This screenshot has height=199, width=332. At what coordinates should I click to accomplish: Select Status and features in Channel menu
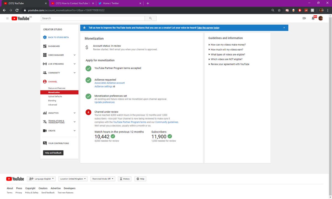pos(57,88)
